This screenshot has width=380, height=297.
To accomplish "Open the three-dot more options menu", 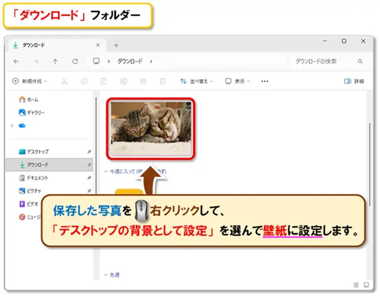I will (265, 82).
